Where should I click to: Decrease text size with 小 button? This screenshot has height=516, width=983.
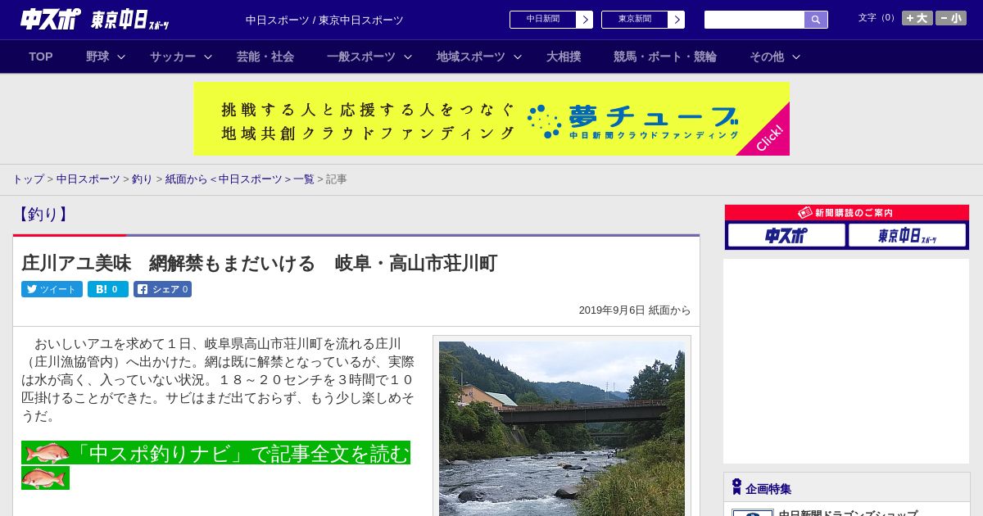951,18
